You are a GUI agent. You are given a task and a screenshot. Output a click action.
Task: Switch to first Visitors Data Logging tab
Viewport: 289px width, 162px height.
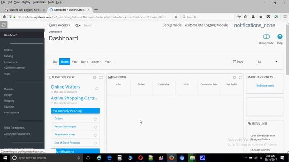click(x=25, y=10)
